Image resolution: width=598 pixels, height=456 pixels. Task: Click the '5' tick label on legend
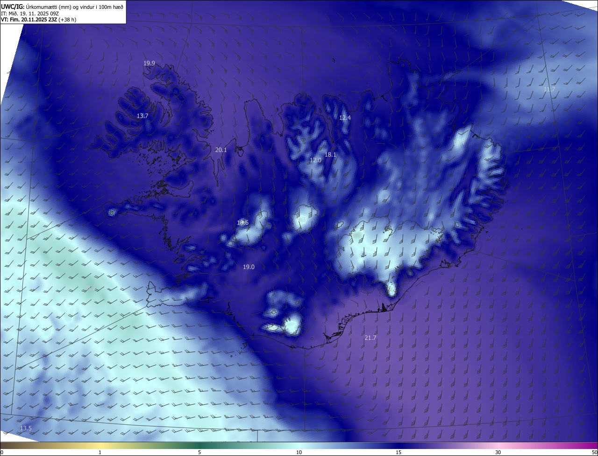point(199,452)
